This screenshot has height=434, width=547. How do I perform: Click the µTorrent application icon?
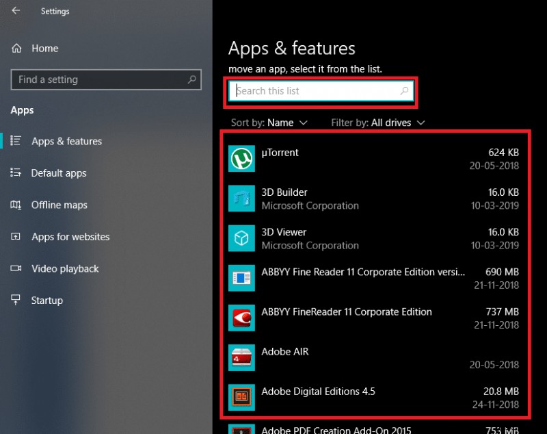tap(241, 152)
